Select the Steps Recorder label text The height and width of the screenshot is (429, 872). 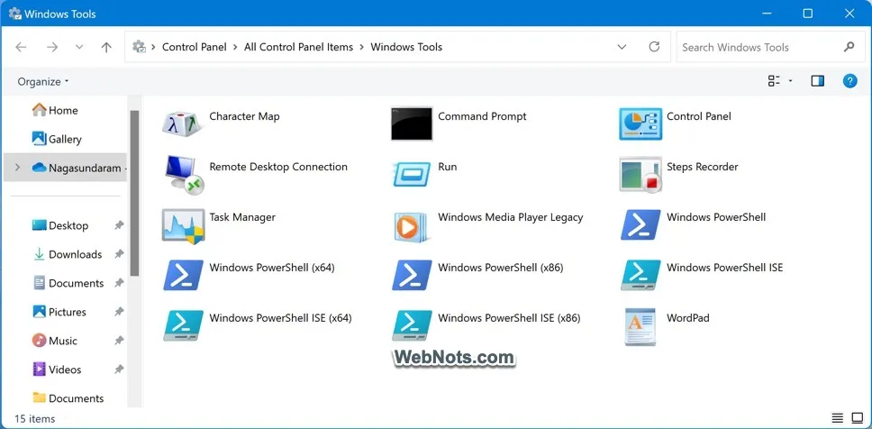point(703,167)
